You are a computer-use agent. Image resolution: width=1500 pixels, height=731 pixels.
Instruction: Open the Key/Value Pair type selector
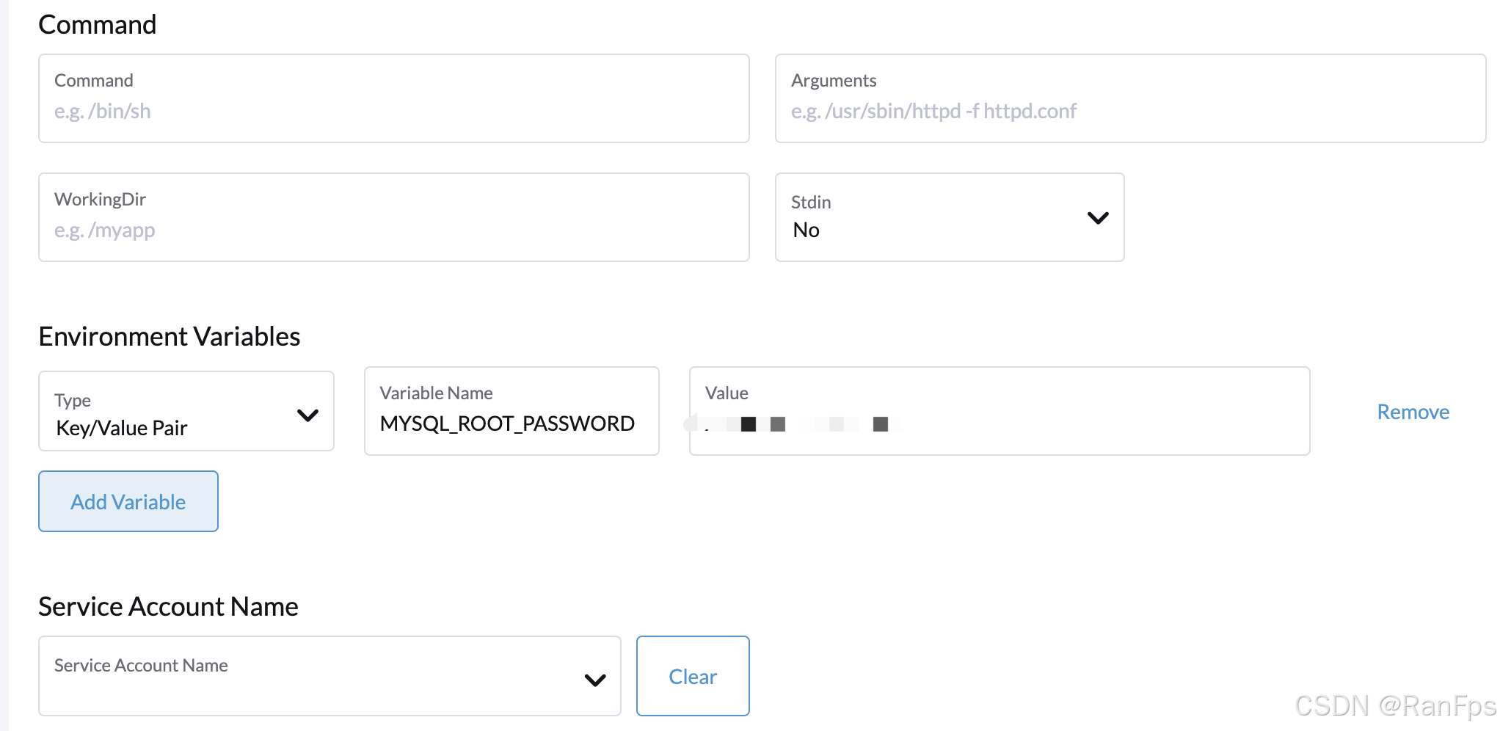[186, 411]
